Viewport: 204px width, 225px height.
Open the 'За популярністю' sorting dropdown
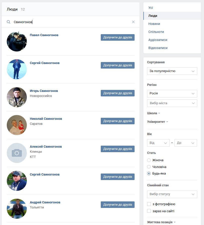[172, 71]
